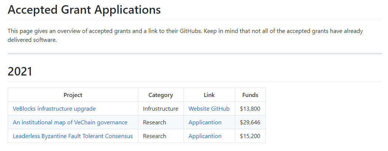Select the Infrustructure category cell
The width and height of the screenshot is (388, 151).
point(161,109)
